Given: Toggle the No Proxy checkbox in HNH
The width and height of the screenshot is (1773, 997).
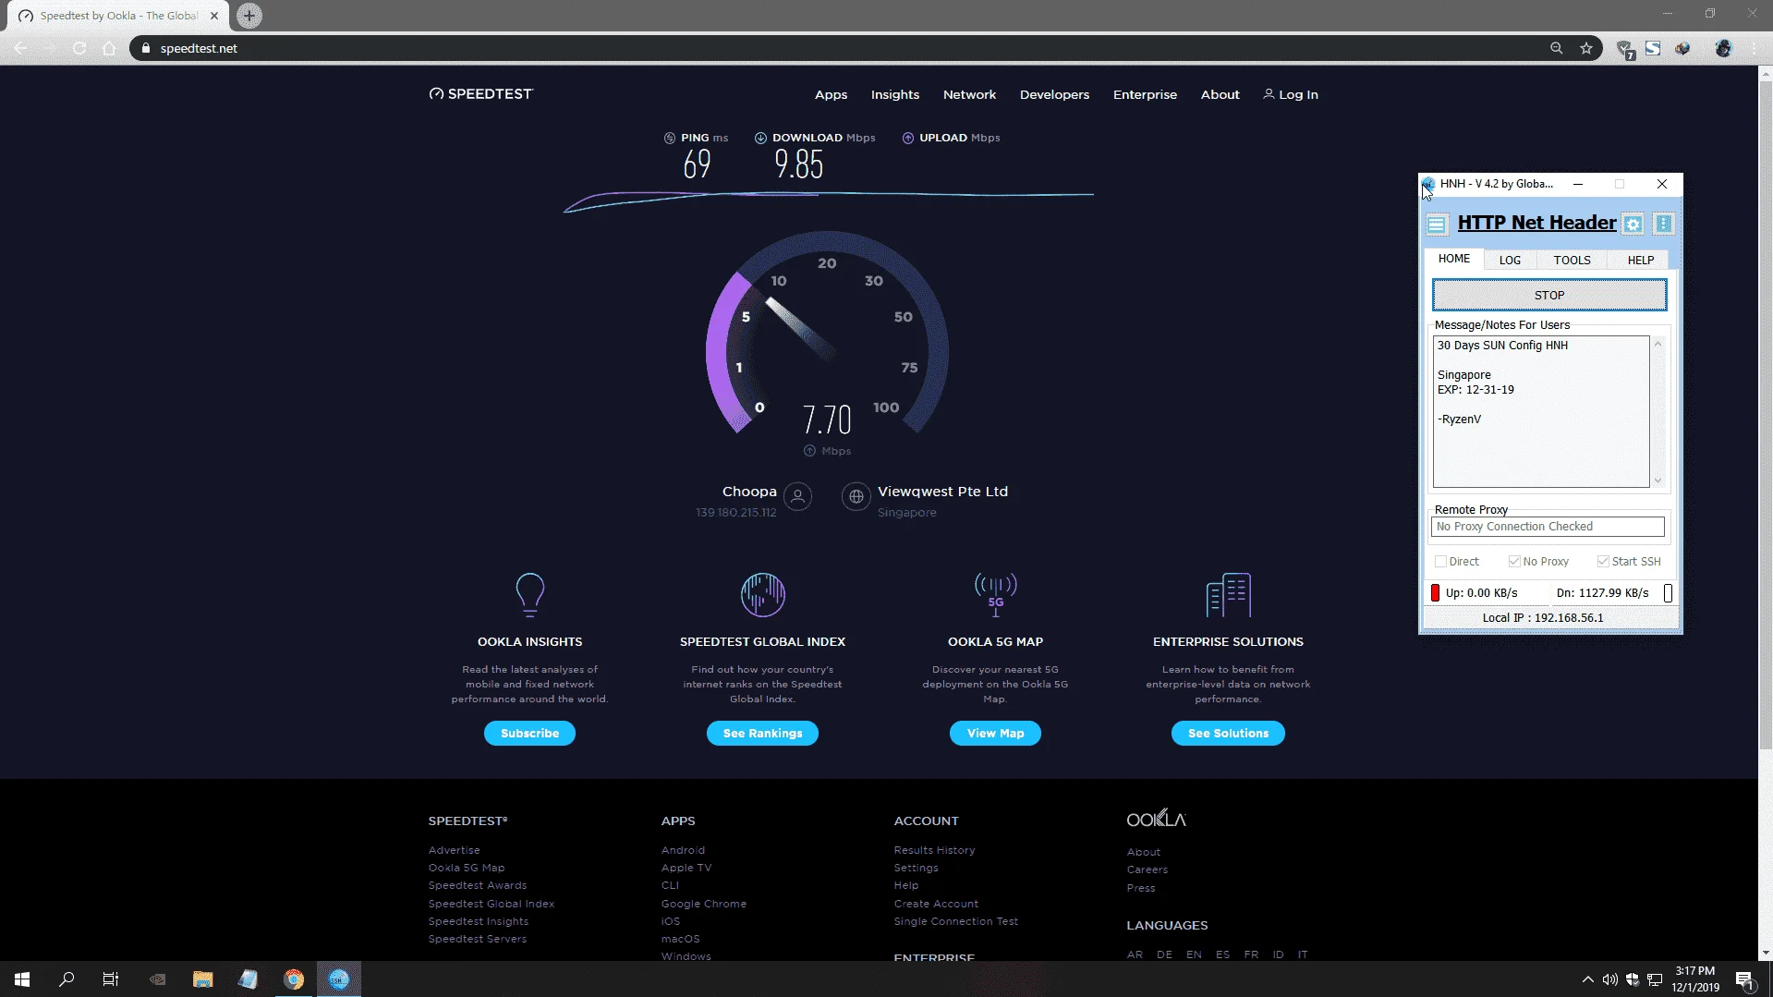Looking at the screenshot, I should click(x=1514, y=562).
